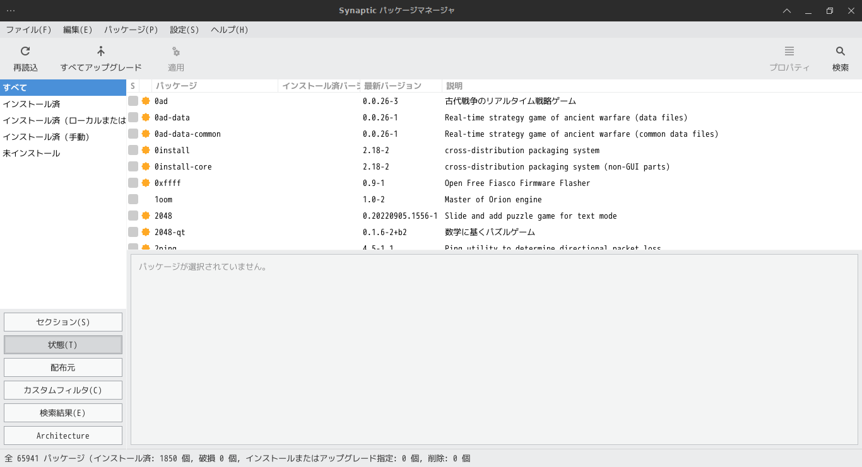Screen dimensions: 862x467
Task: Select the 0xffff package name
Action: point(168,183)
